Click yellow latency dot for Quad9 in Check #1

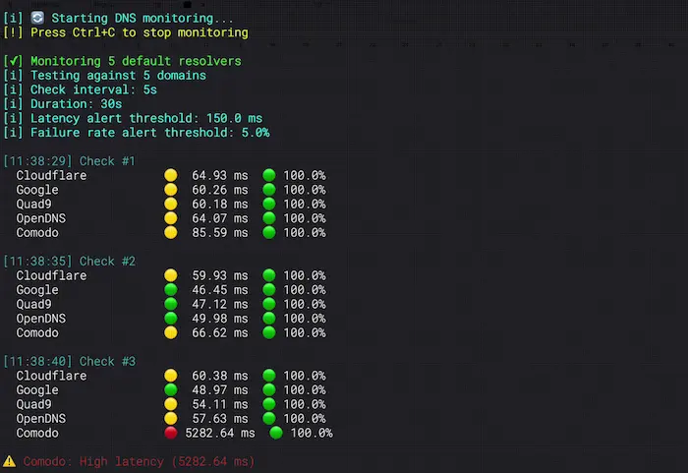[171, 204]
